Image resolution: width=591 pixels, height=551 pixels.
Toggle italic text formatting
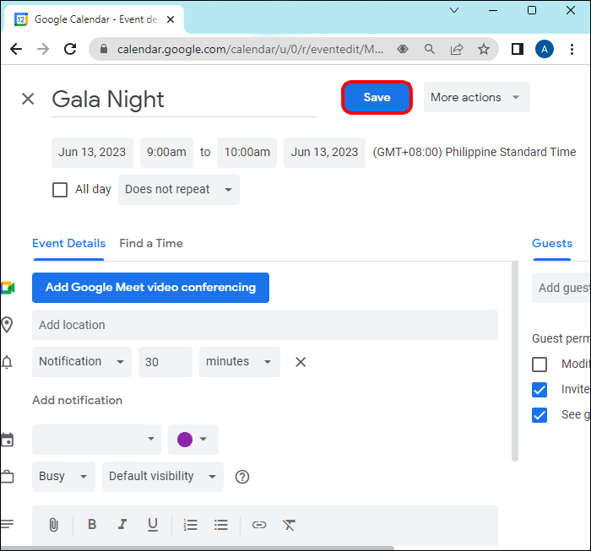pyautogui.click(x=122, y=525)
